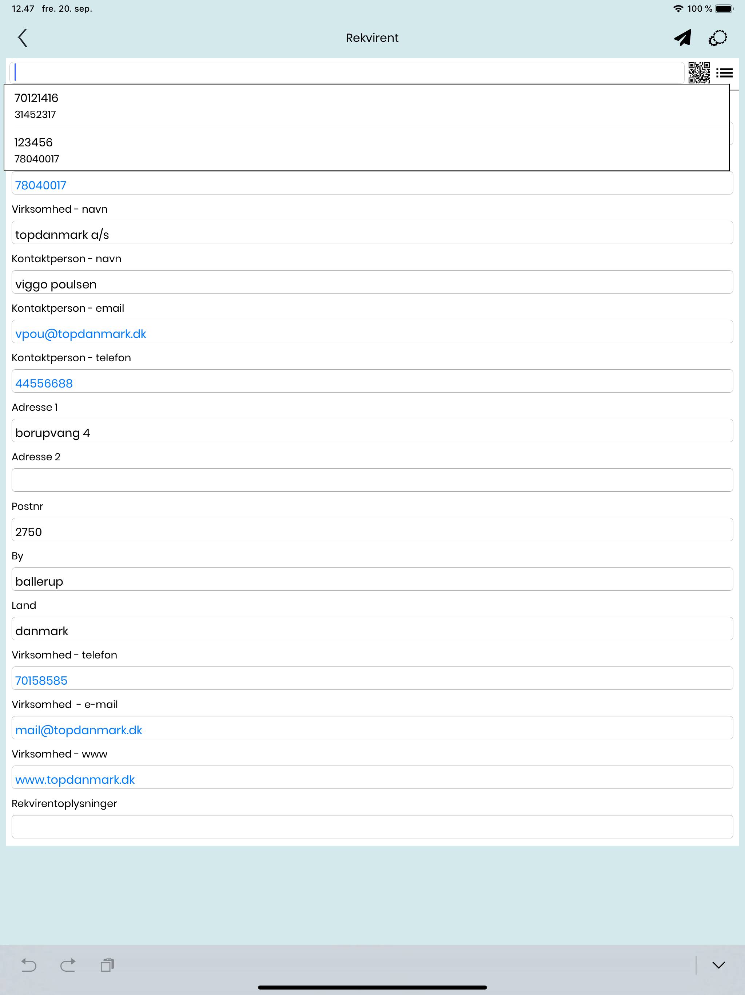
Task: Tap the Wi-Fi status icon
Action: pos(678,8)
